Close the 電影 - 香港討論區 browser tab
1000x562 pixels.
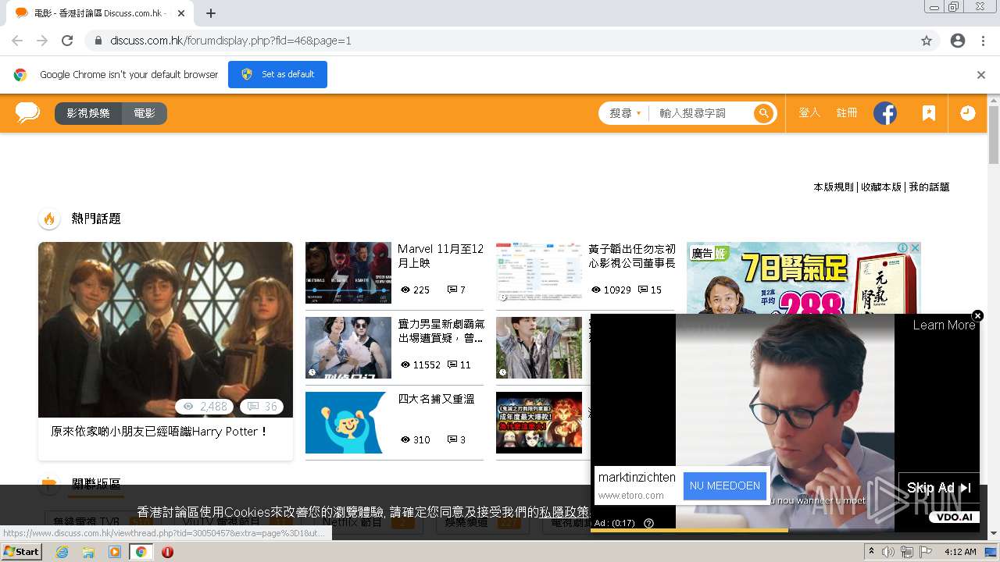(x=181, y=13)
